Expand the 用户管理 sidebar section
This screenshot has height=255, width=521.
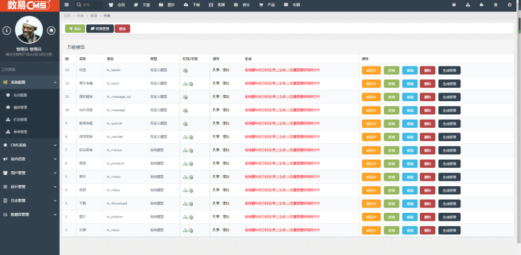[30, 173]
